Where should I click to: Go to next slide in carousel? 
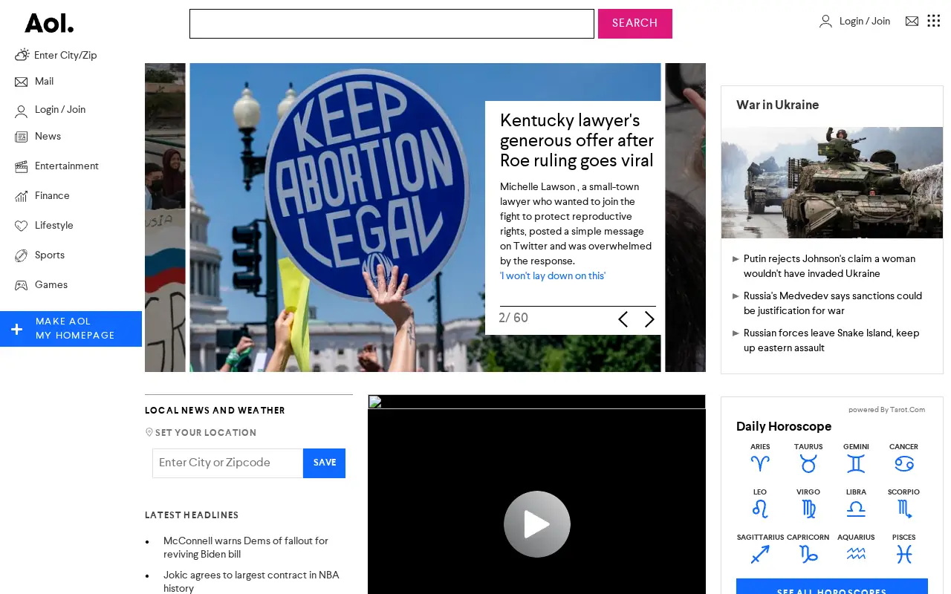tap(649, 319)
